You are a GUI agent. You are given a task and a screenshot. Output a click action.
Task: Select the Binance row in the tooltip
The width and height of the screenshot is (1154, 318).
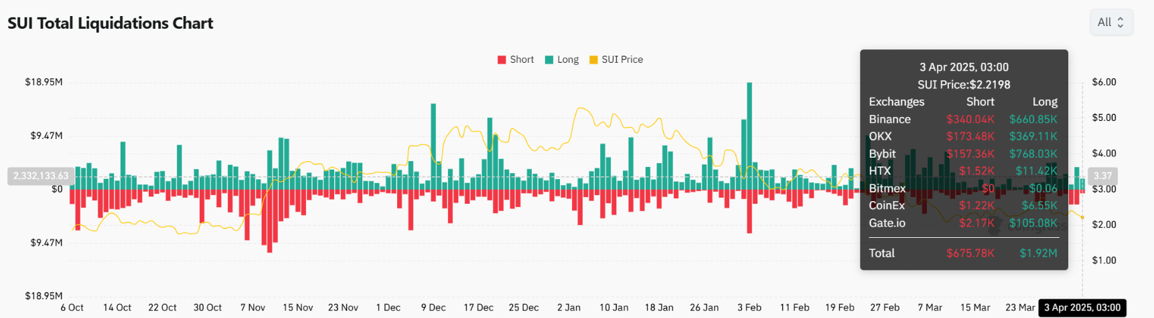tap(962, 119)
